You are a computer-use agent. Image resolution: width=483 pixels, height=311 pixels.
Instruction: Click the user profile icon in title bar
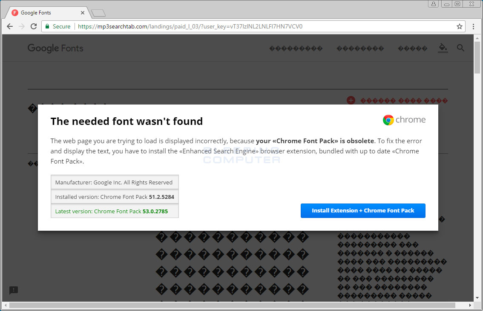434,4
